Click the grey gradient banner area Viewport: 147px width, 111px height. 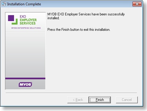click(x=25, y=54)
